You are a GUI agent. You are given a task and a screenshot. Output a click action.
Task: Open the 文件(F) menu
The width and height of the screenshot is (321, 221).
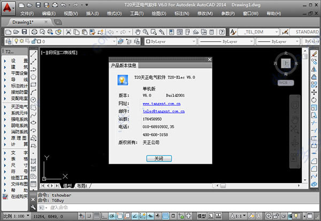pos(27,14)
